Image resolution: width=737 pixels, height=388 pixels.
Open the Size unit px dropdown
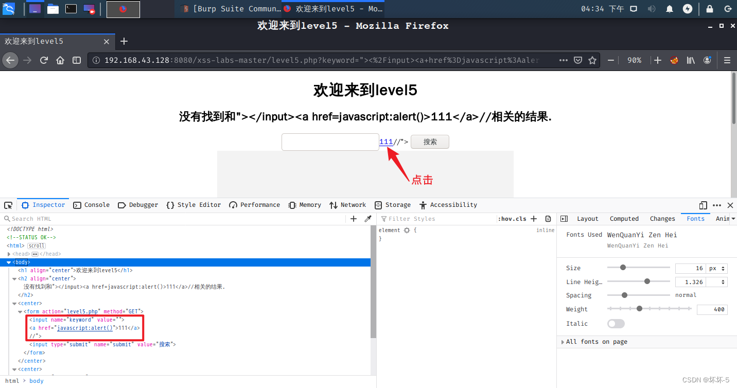click(x=717, y=269)
